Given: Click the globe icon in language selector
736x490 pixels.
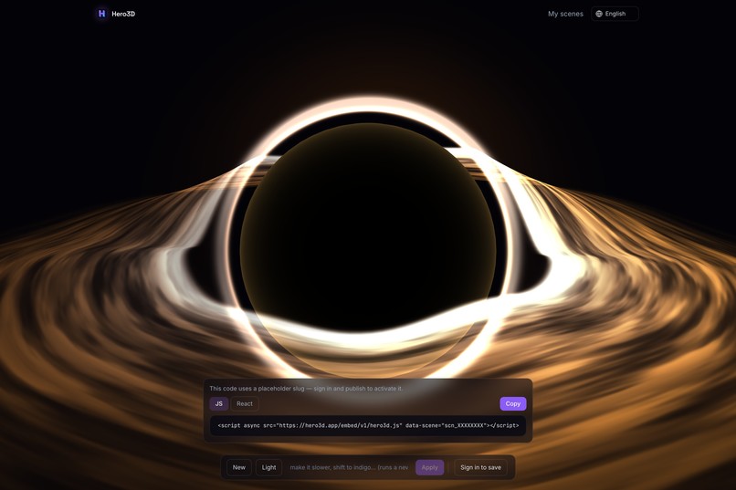Looking at the screenshot, I should pos(599,14).
